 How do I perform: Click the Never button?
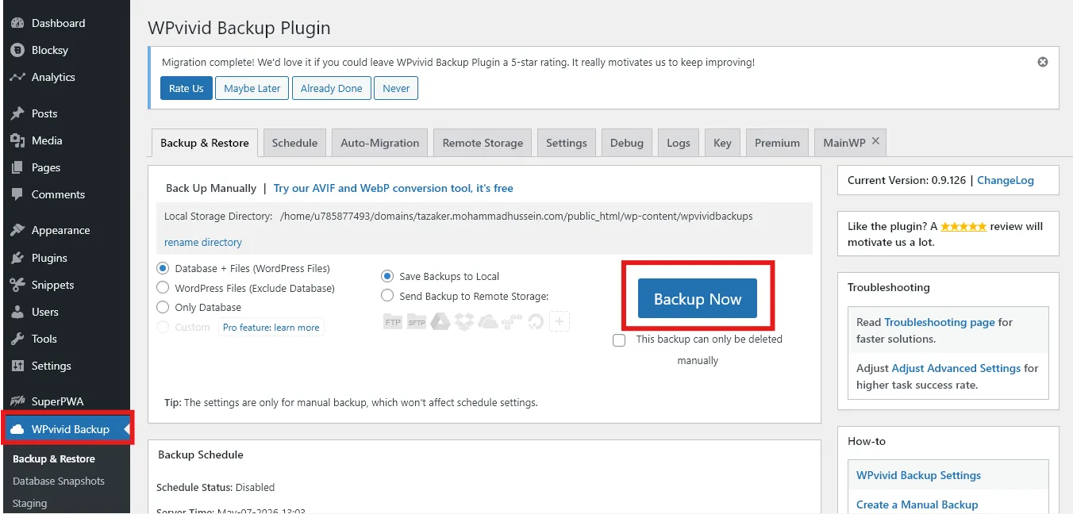coord(396,88)
